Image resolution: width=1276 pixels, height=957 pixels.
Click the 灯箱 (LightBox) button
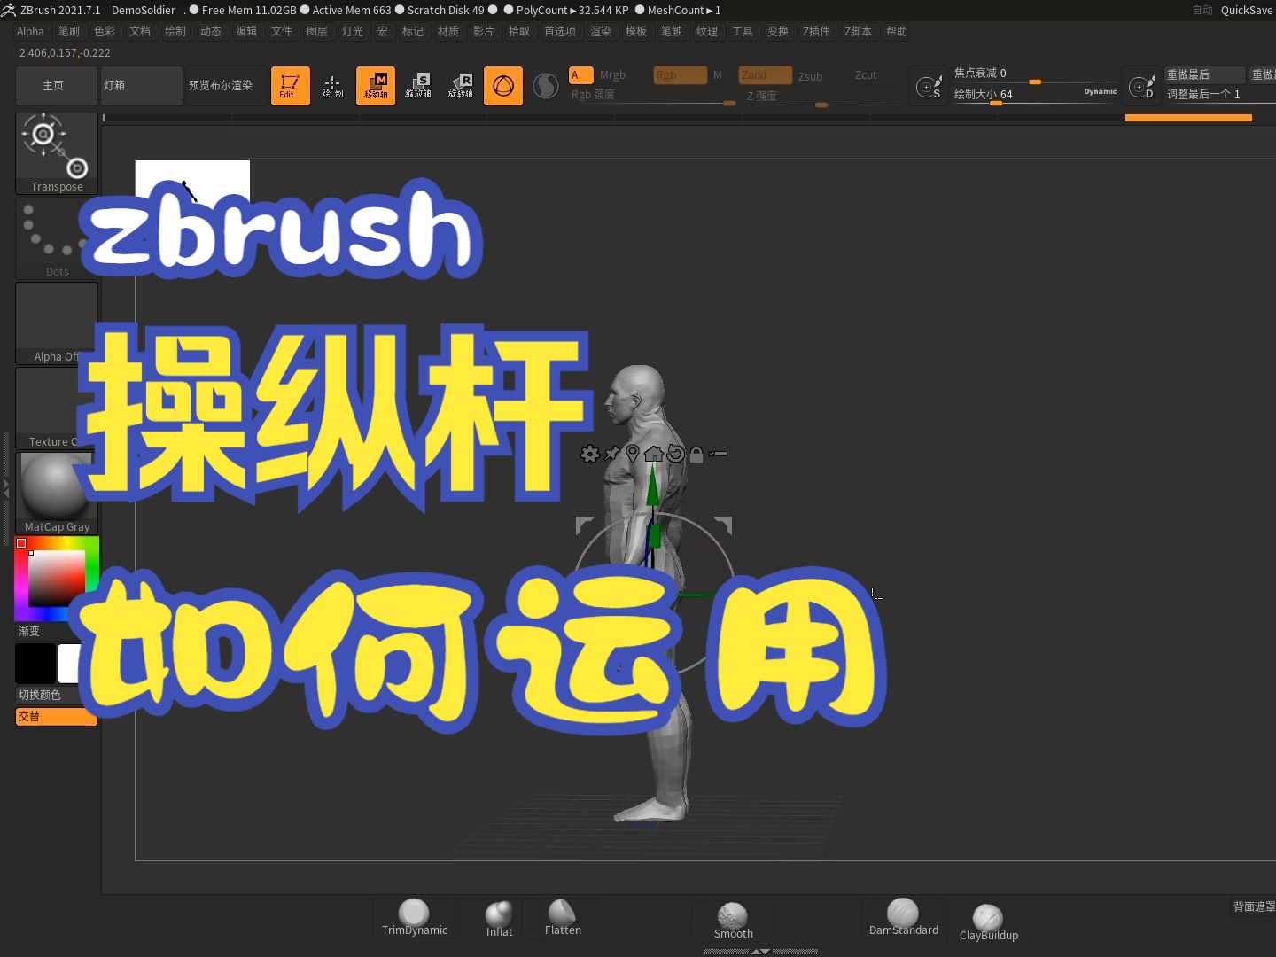tap(141, 86)
